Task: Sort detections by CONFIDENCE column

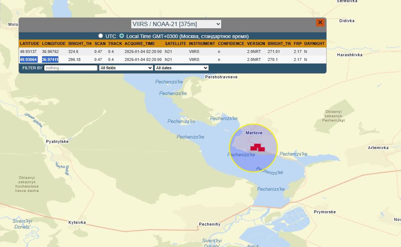Action: point(231,44)
